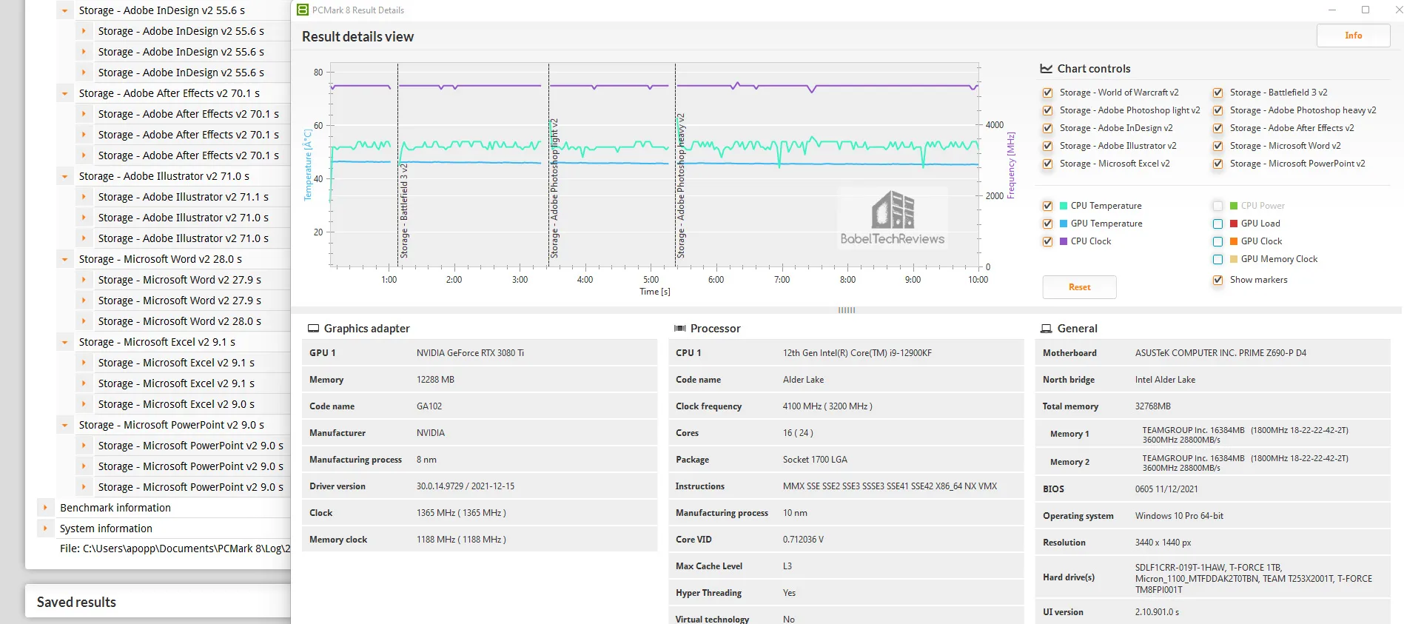Select NVIDIA GeForce RTX 3080 Ti value
Image resolution: width=1404 pixels, height=624 pixels.
470,353
